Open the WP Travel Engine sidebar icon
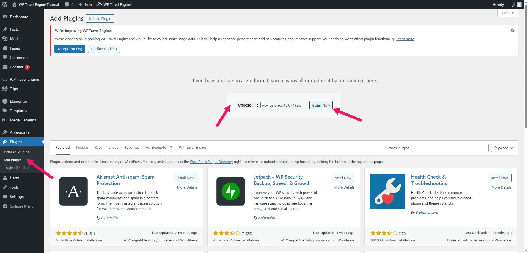 (x=5, y=79)
